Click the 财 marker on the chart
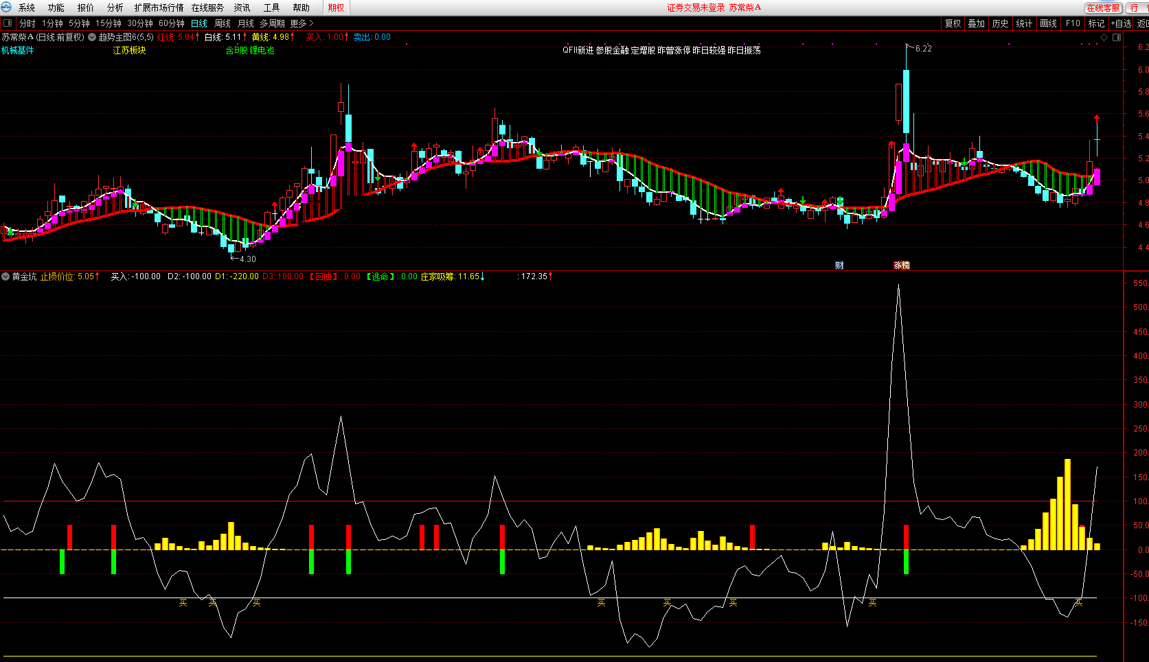 coord(839,265)
